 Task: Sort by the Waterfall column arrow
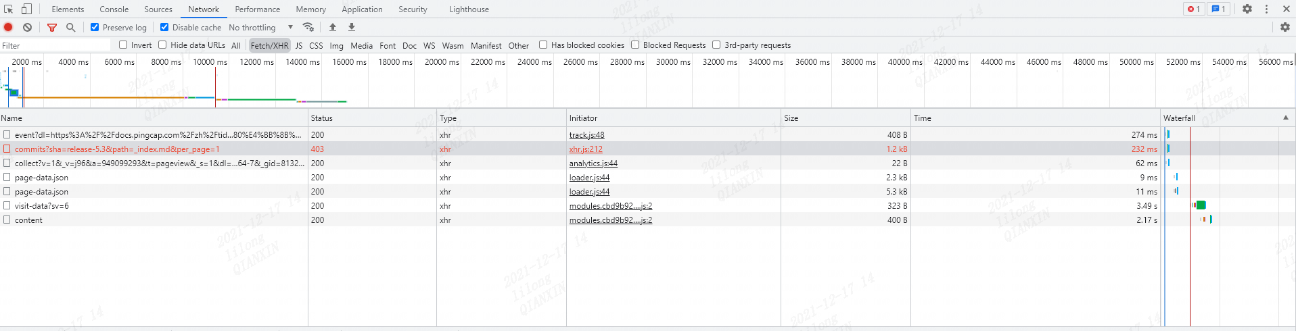(1286, 118)
